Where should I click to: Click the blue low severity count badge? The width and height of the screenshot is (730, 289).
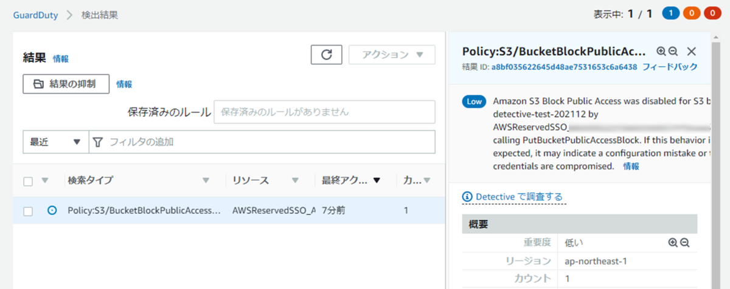pyautogui.click(x=670, y=14)
